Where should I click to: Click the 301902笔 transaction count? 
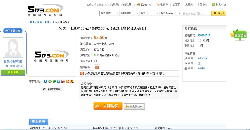pyautogui.click(x=204, y=40)
